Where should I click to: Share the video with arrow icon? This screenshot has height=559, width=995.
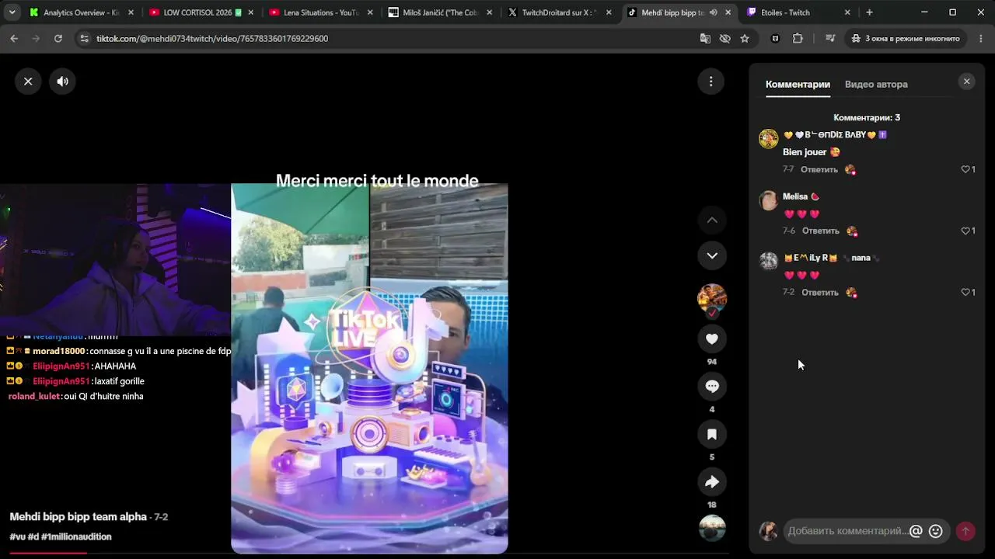point(711,482)
